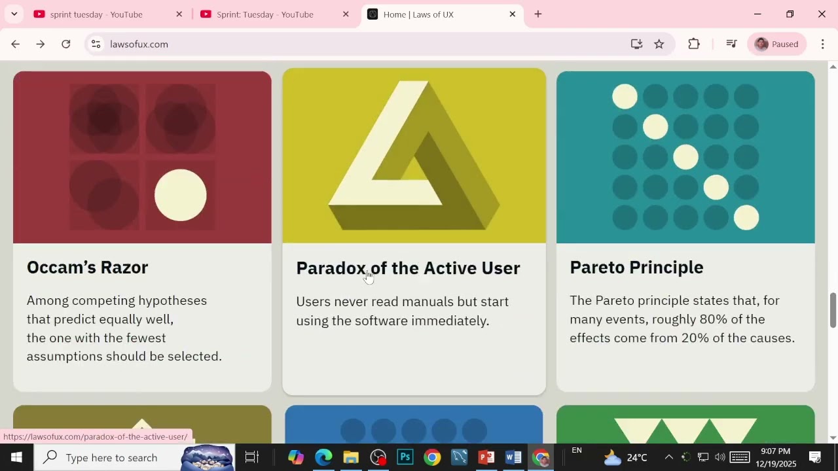Go back to the previous page
The image size is (838, 471).
point(16,44)
